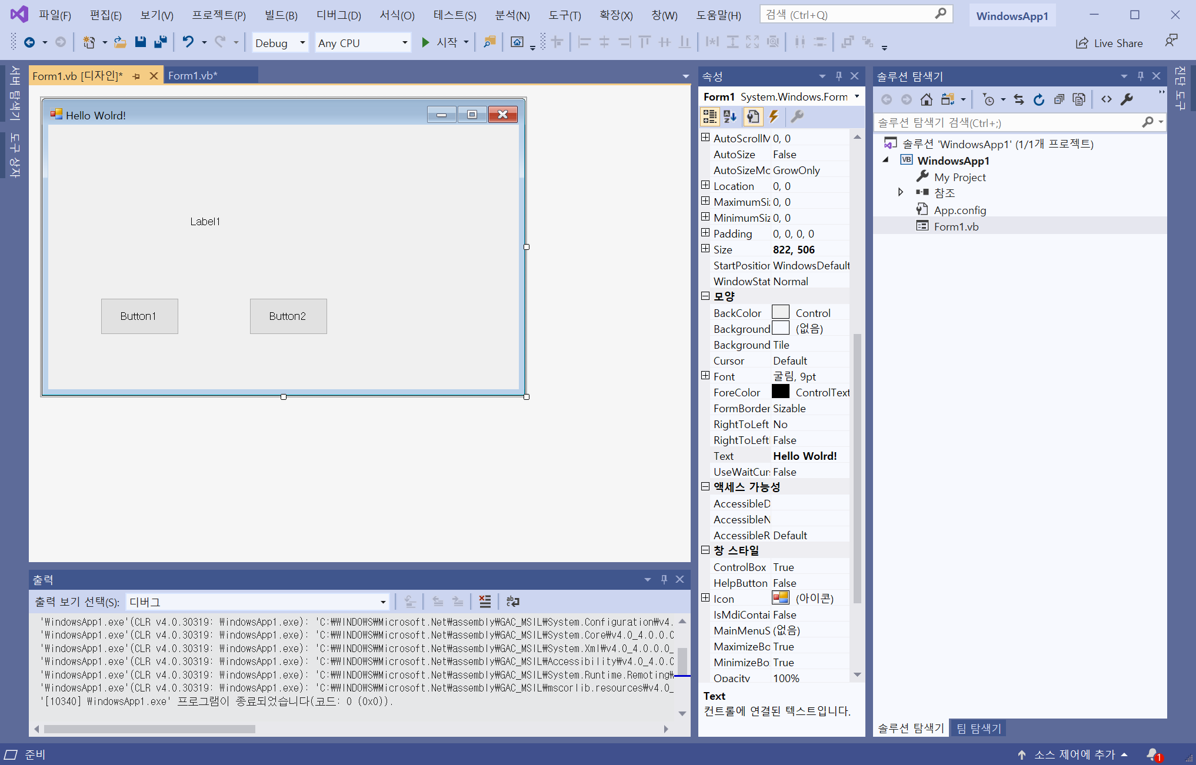1196x765 pixels.
Task: Click Clear All in output toolbar
Action: pos(485,602)
